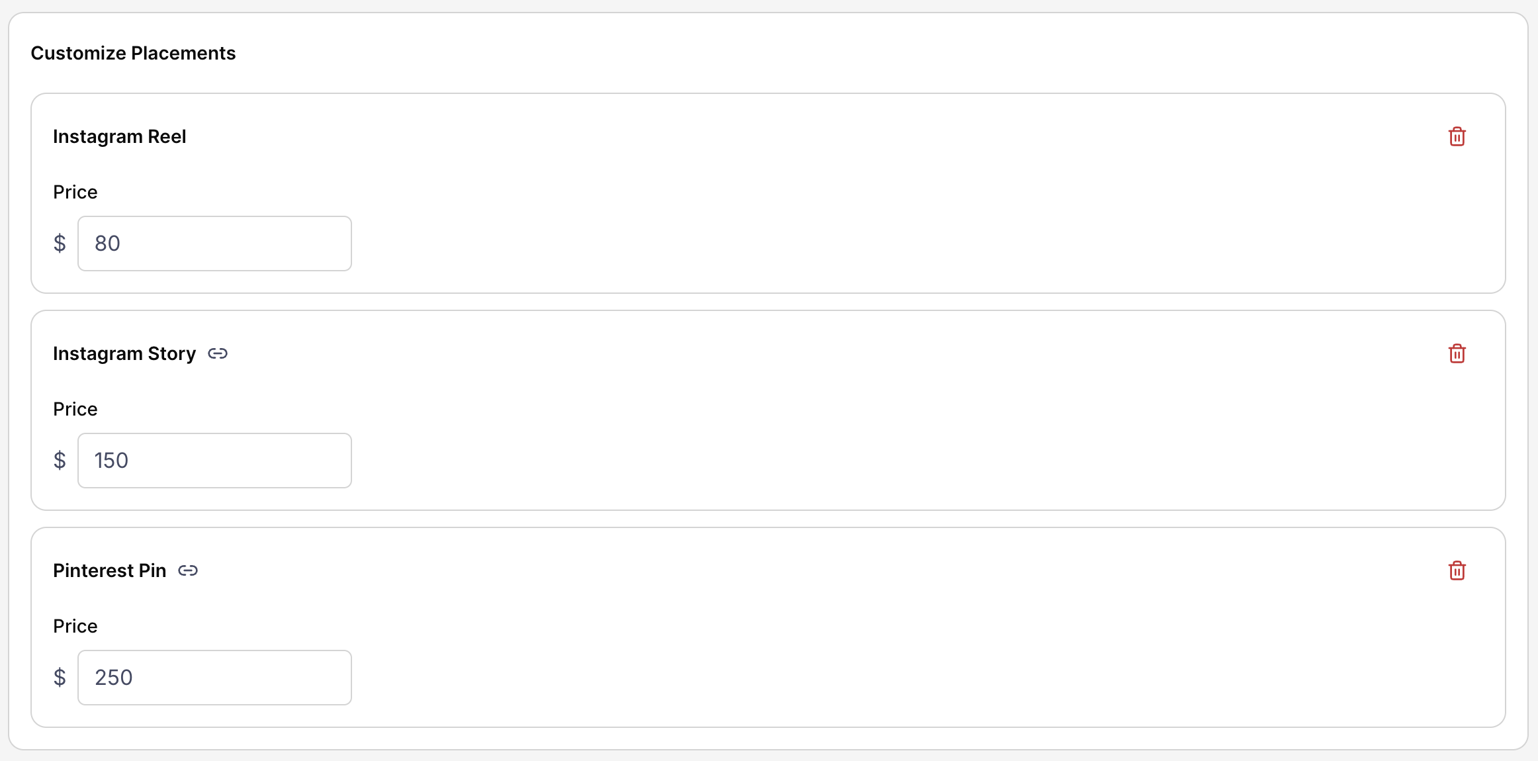1538x761 pixels.
Task: Click the trash icon in the top card
Action: coord(1457,136)
